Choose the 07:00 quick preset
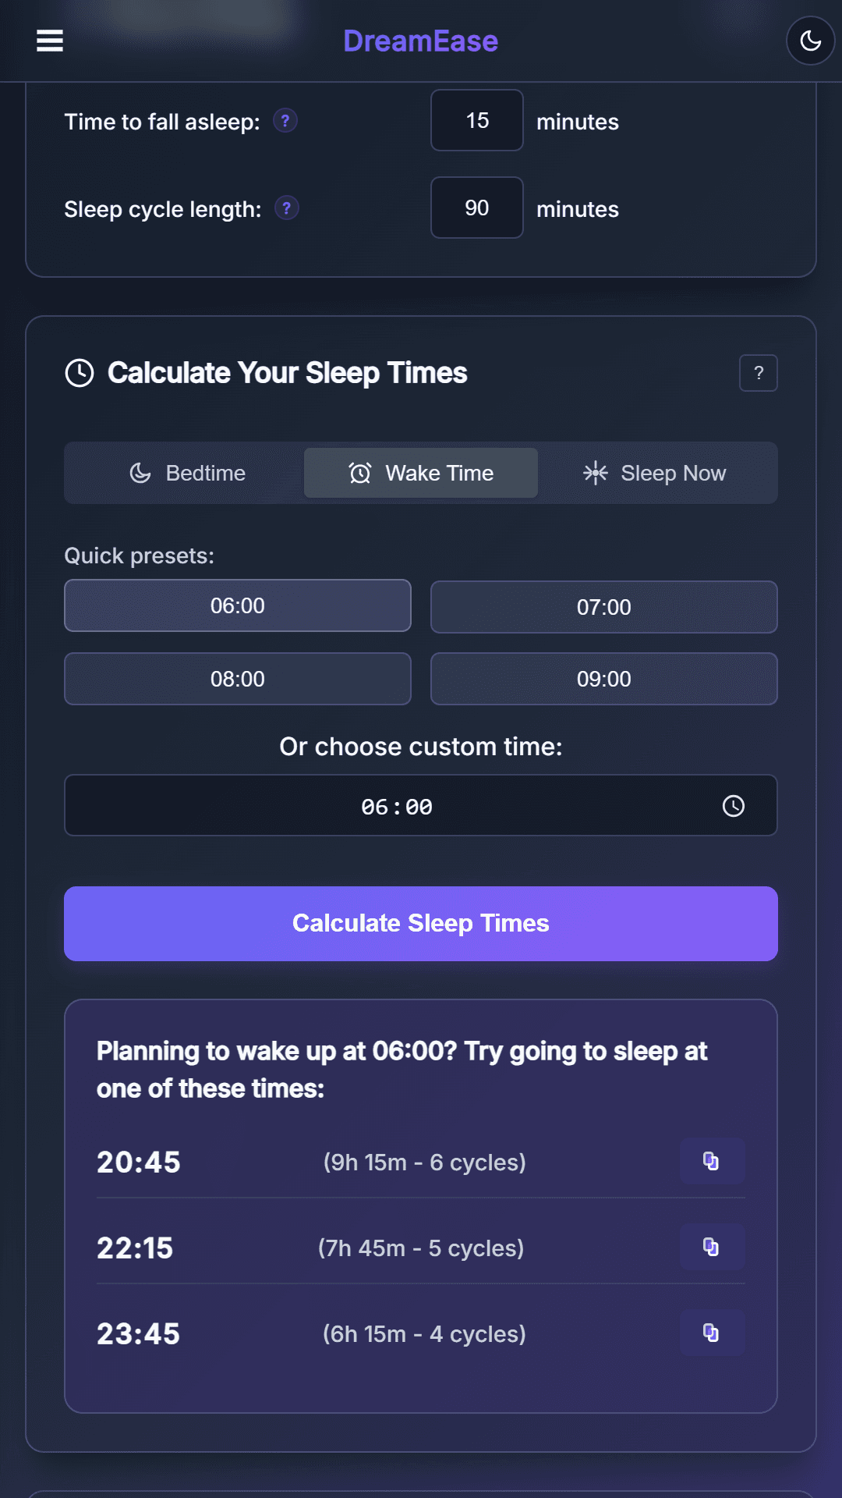 [603, 607]
